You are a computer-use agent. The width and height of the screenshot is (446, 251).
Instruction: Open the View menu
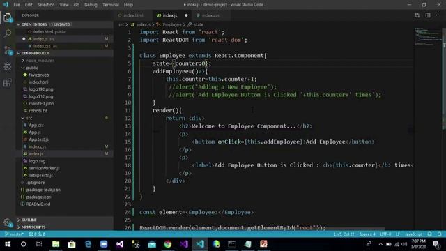pos(64,5)
